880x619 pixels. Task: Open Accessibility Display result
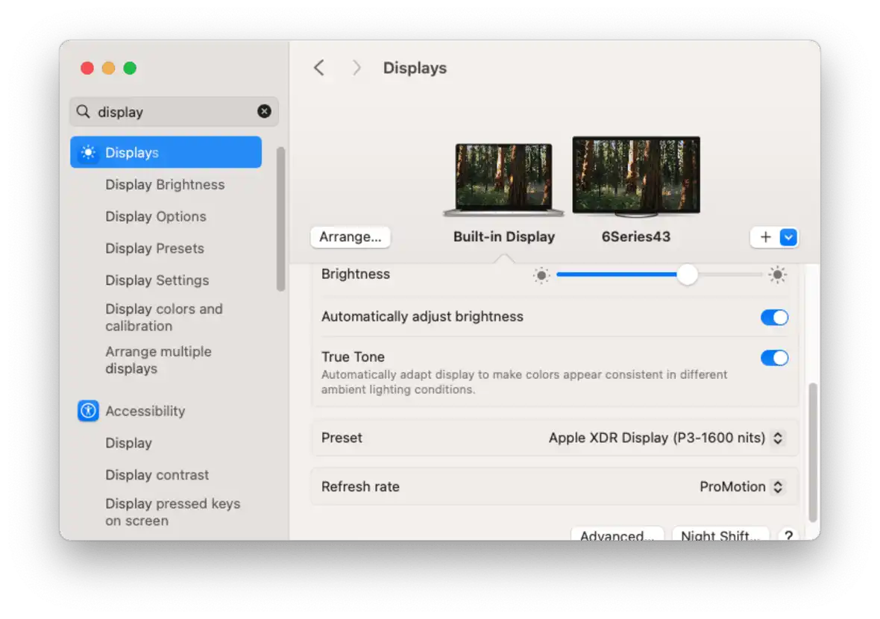[128, 443]
